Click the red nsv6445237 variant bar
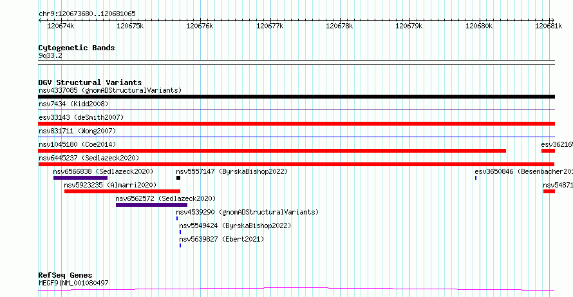 (296, 164)
